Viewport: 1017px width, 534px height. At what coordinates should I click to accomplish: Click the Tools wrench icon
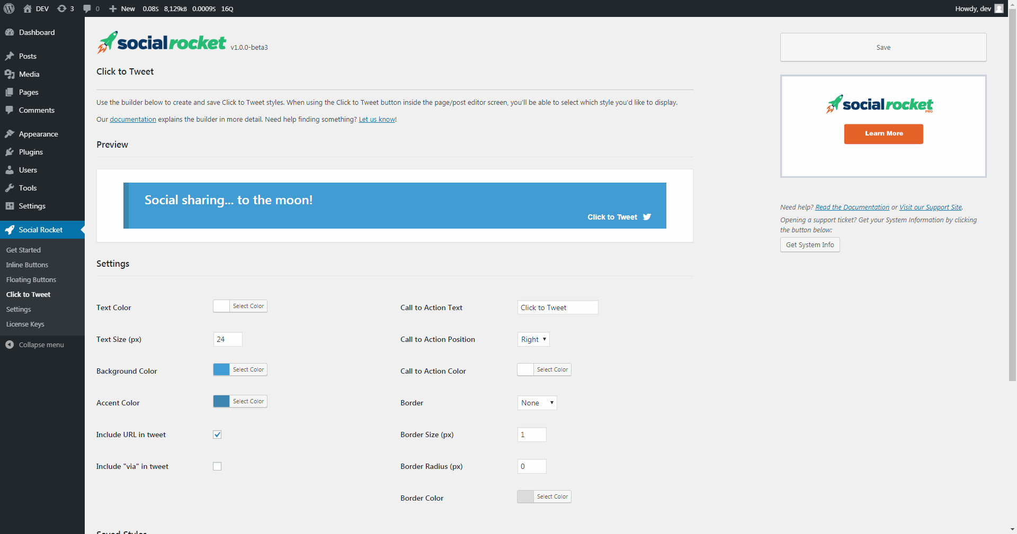[10, 188]
